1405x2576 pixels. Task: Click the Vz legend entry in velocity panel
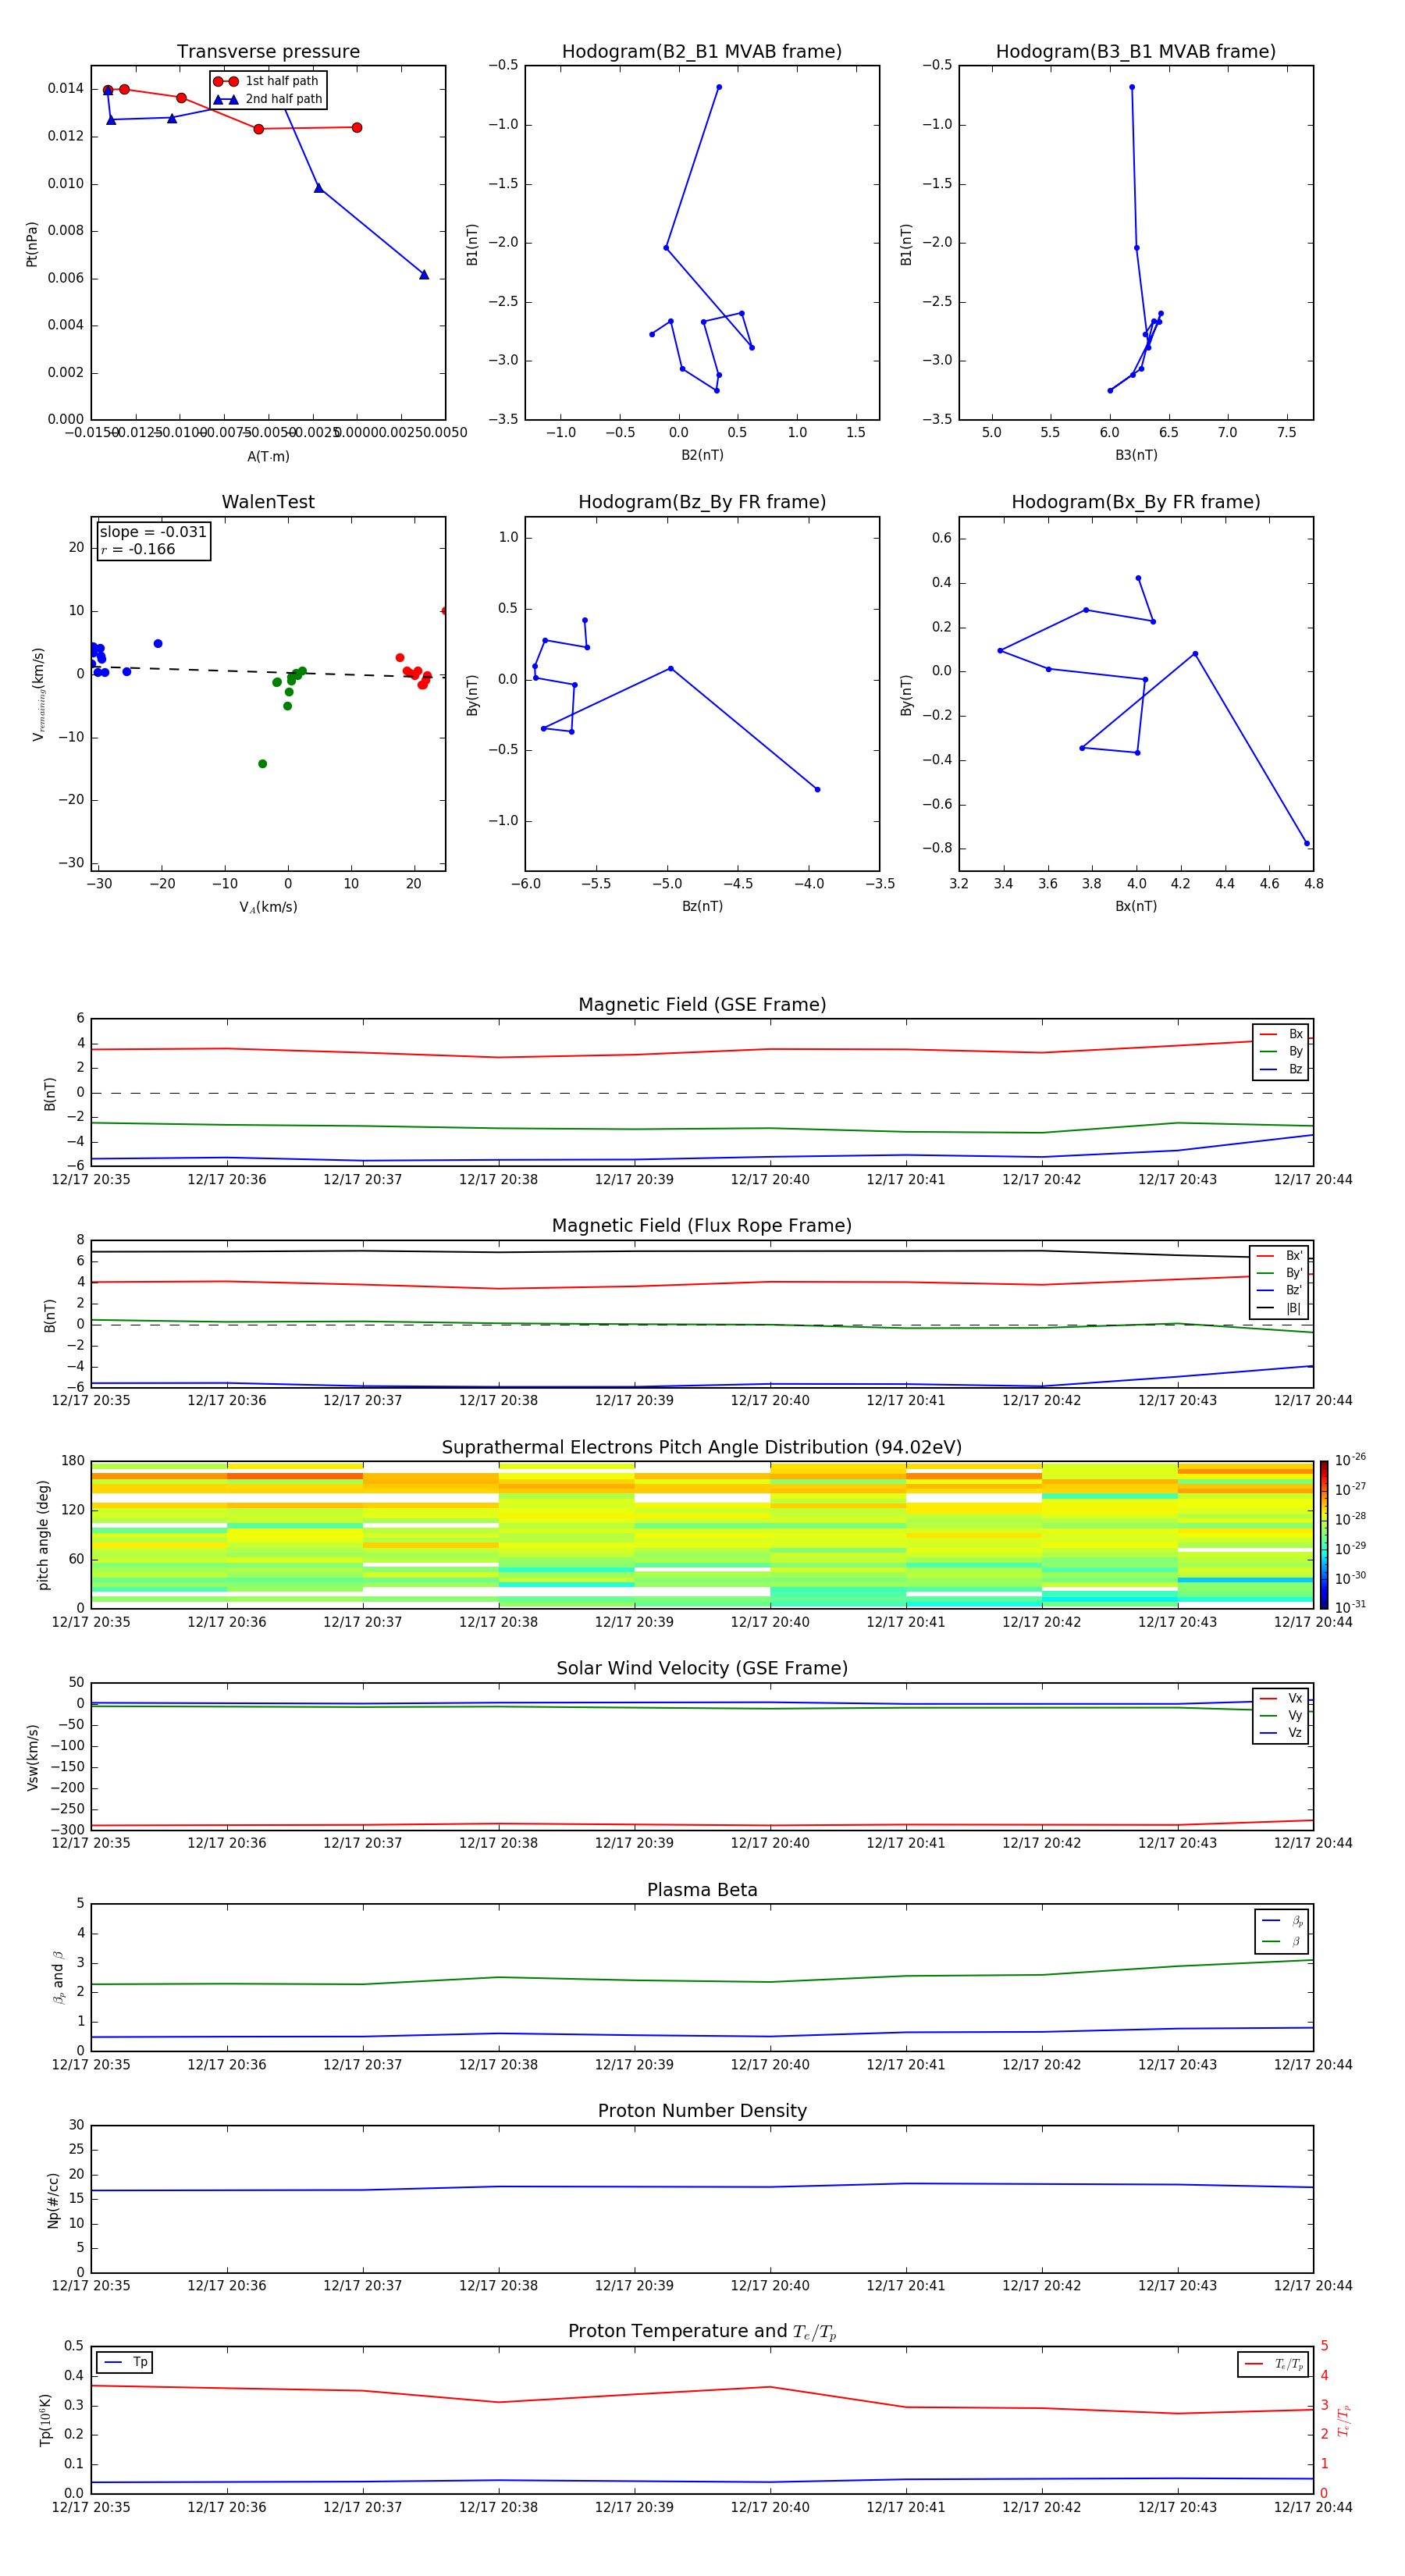1282,1733
